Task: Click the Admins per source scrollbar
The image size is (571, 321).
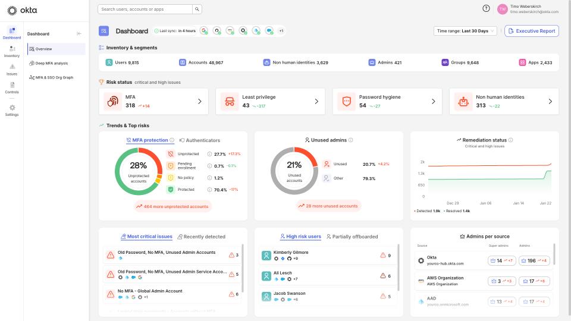Action: pos(554,254)
